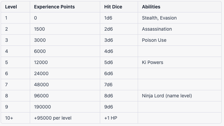224x126 pixels.
Task: Select the Ninja Lord (name level) cell
Action: 180,96
